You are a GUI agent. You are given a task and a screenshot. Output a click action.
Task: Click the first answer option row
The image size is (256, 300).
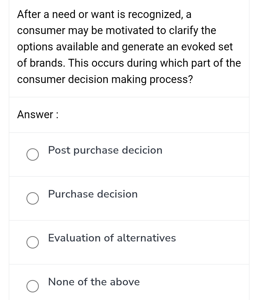point(129,154)
